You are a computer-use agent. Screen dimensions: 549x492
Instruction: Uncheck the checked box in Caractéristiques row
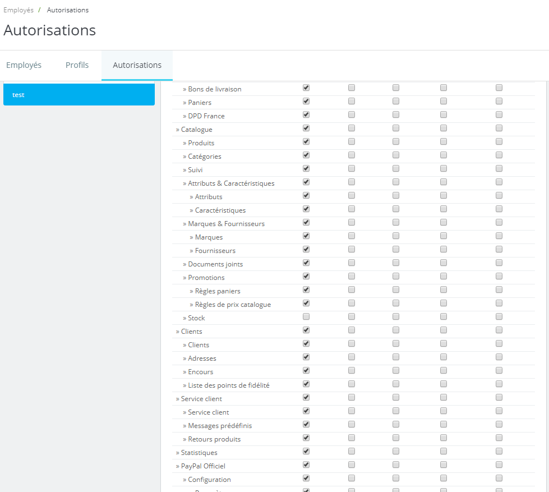click(x=306, y=209)
